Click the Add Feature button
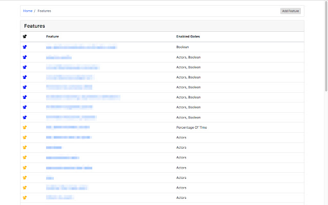328x205 pixels. [x=291, y=11]
